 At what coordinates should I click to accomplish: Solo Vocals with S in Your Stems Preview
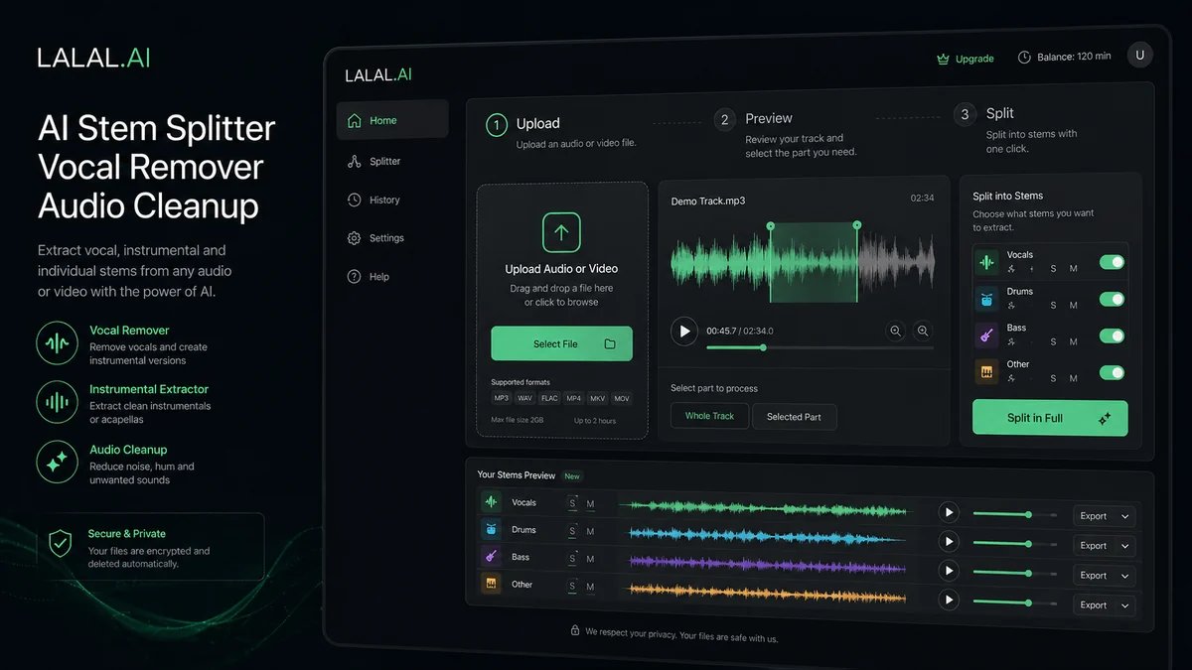pos(572,503)
